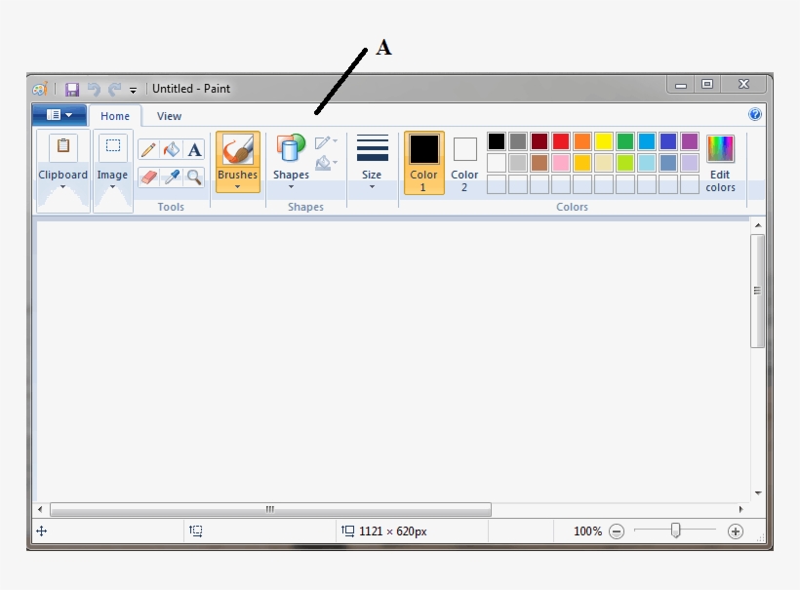Image resolution: width=800 pixels, height=590 pixels.
Task: Select the Fill with color tool
Action: (x=170, y=149)
